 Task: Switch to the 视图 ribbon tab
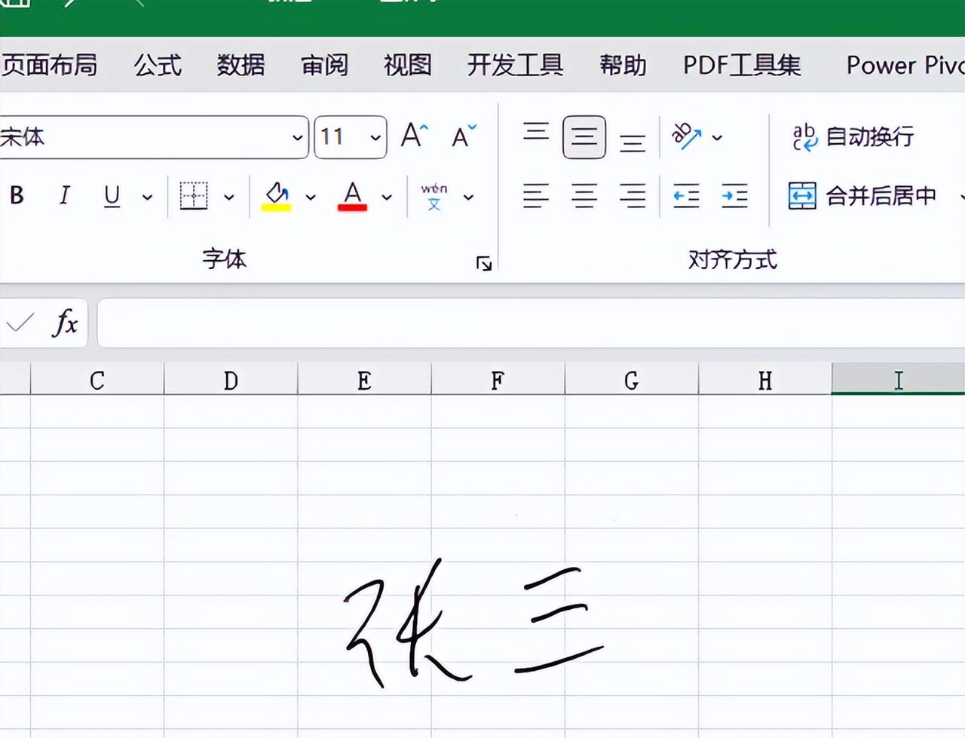[406, 66]
